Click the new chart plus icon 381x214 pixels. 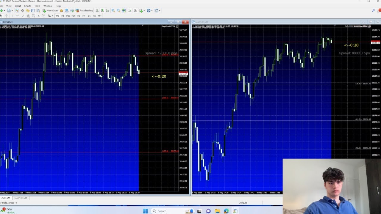click(1, 10)
